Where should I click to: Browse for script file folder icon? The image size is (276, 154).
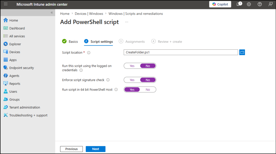[x=242, y=52]
